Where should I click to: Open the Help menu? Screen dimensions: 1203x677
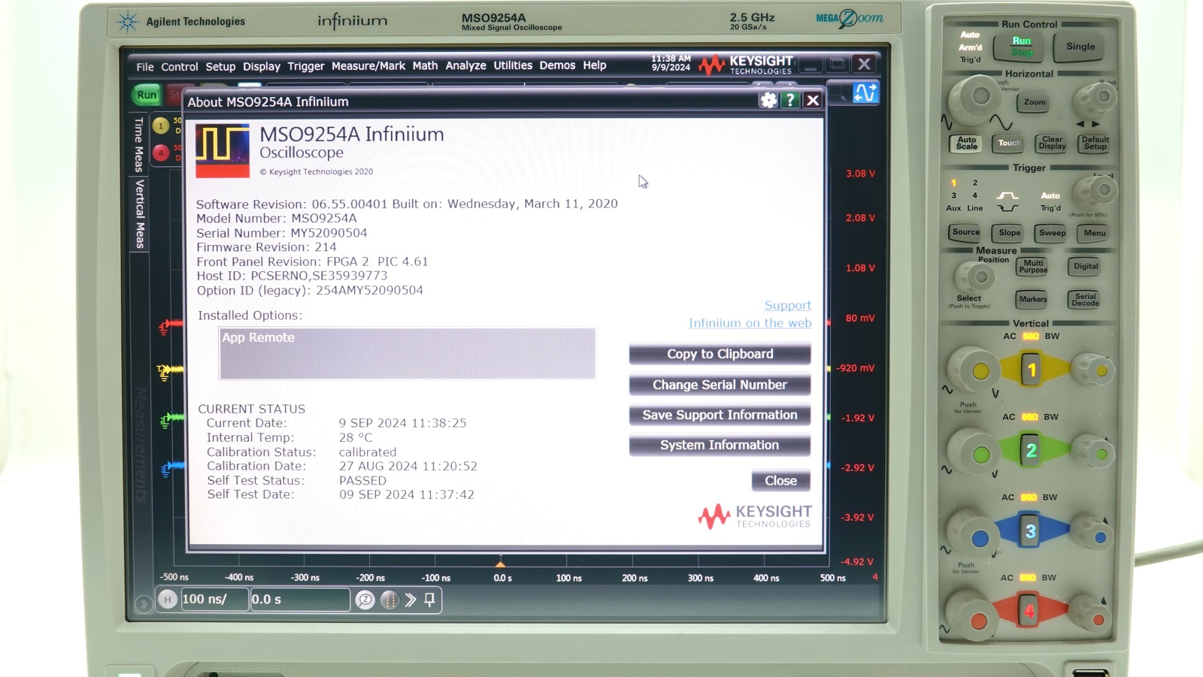pos(595,65)
